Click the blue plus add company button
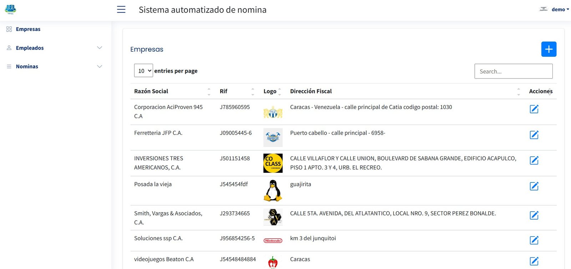 point(549,49)
